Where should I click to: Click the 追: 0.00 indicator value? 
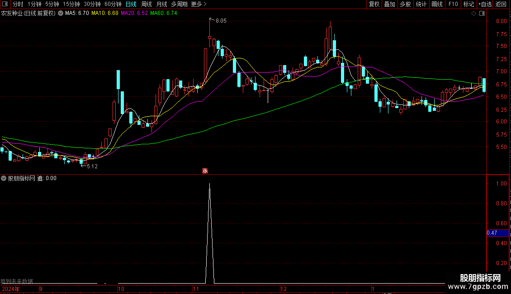(x=47, y=178)
